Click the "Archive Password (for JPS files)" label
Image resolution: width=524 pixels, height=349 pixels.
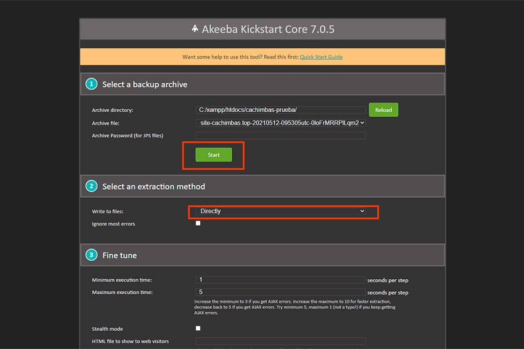pos(128,136)
